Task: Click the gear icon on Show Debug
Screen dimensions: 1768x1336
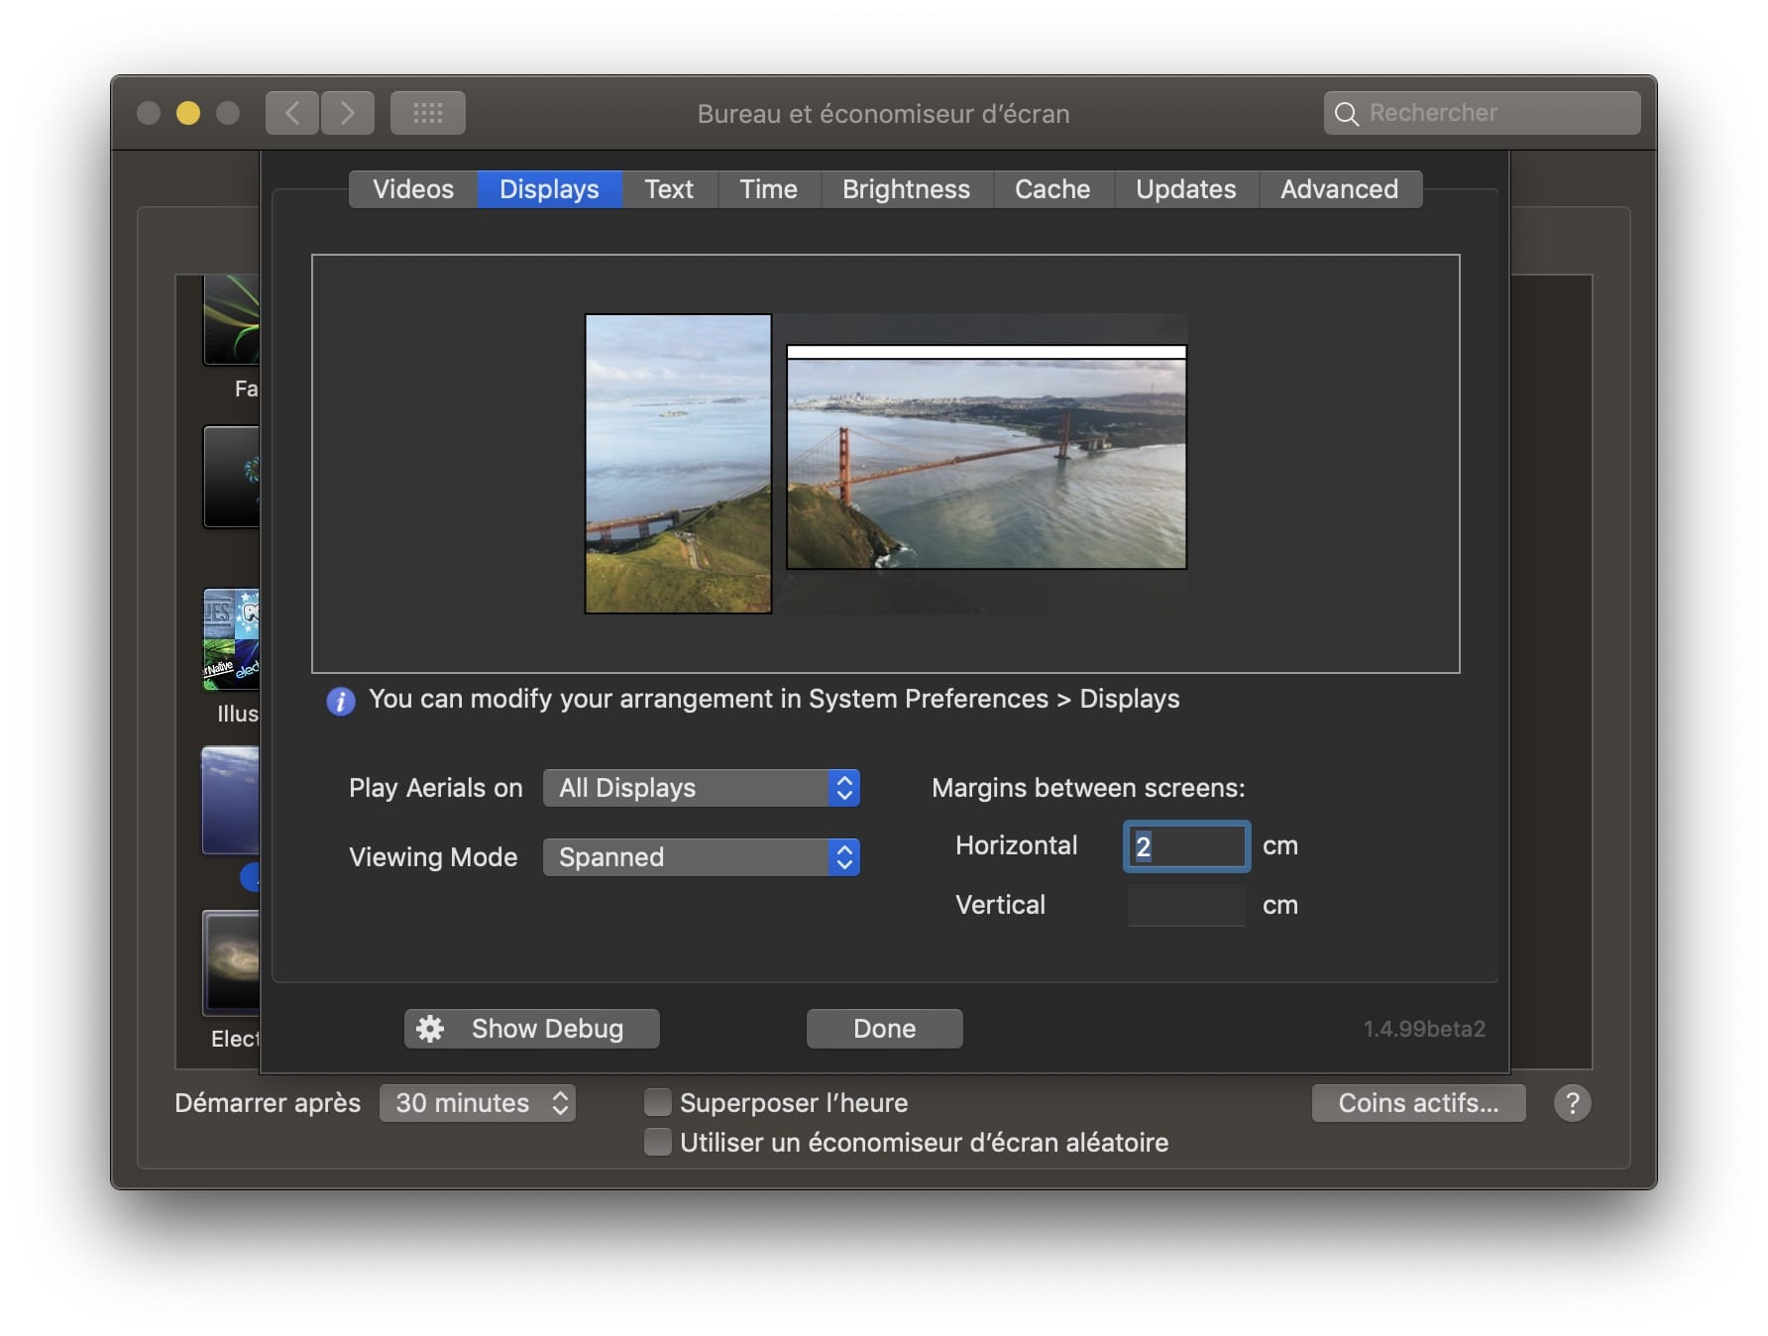Action: pos(430,1029)
